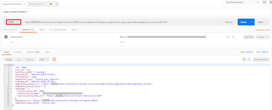Viewport: 272px width, 110px height.
Task: Close the Copy Course Content tab
Action: coord(24,4)
